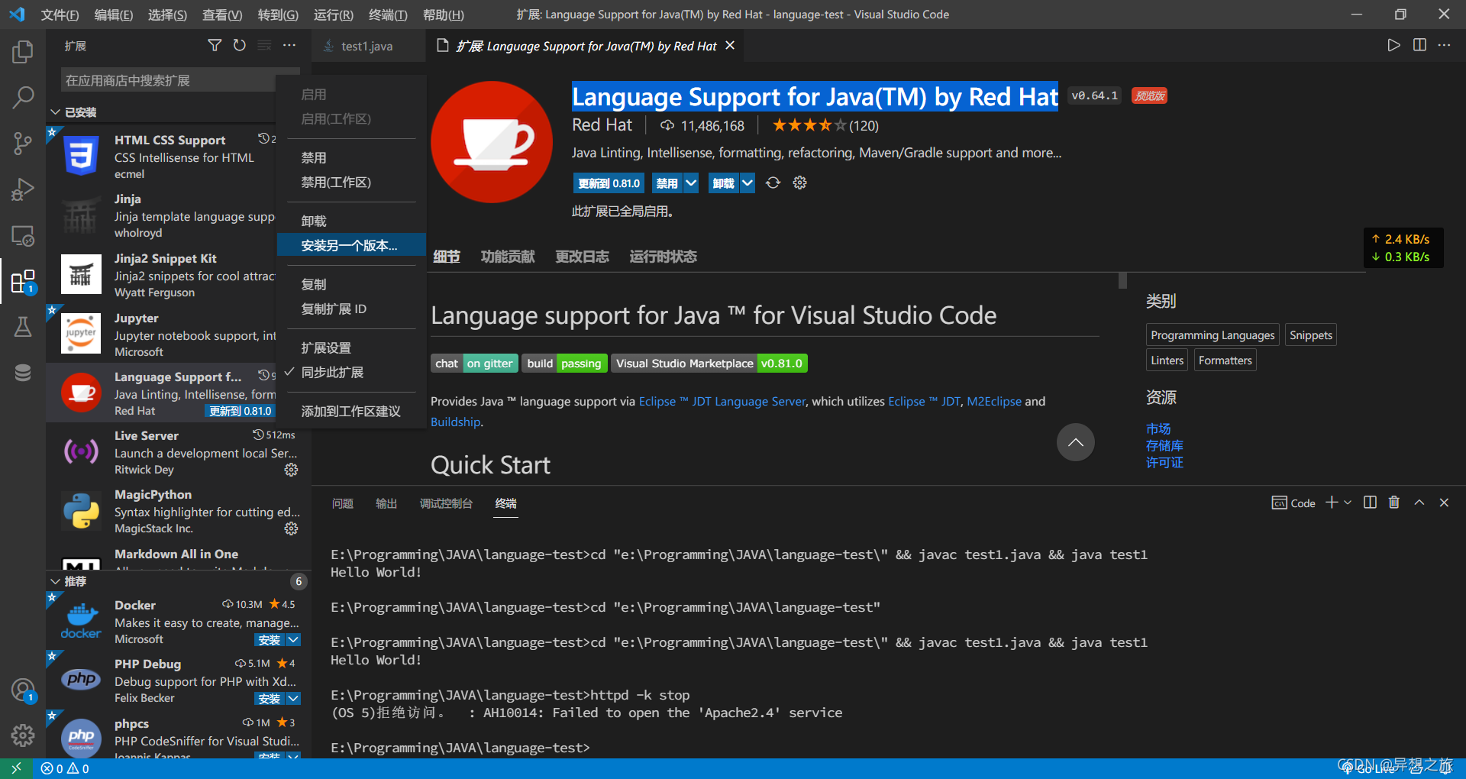The image size is (1466, 779).
Task: Maximize terminal panel with up chevron
Action: (x=1419, y=503)
